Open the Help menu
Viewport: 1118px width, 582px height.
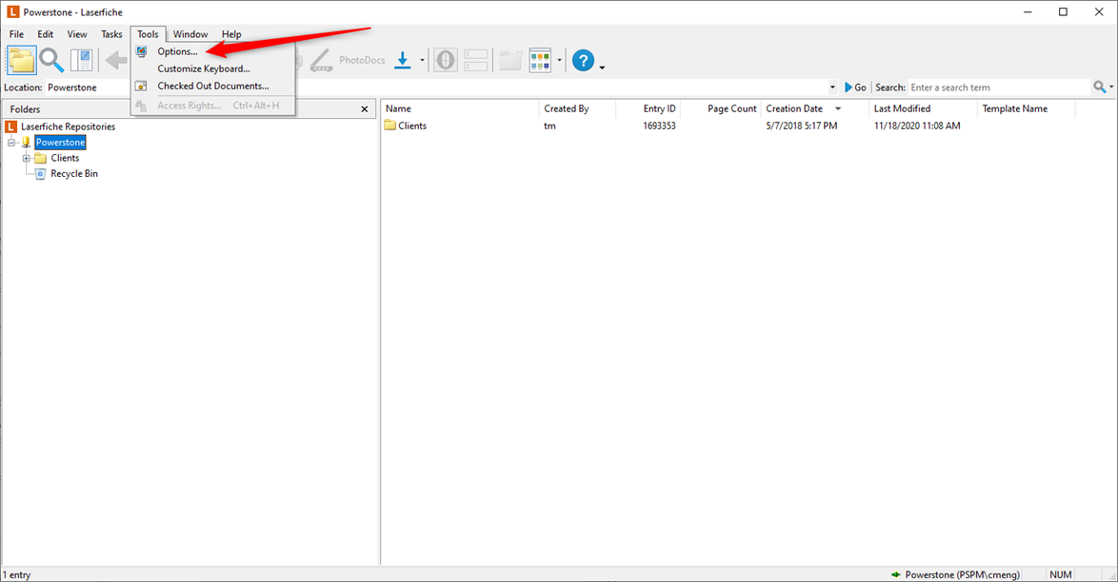pos(231,34)
